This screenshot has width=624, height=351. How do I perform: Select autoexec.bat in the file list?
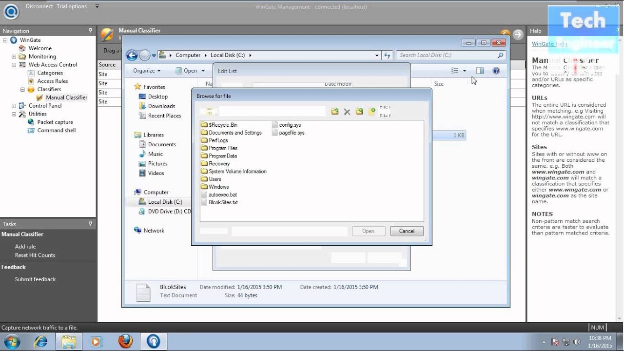(x=219, y=195)
